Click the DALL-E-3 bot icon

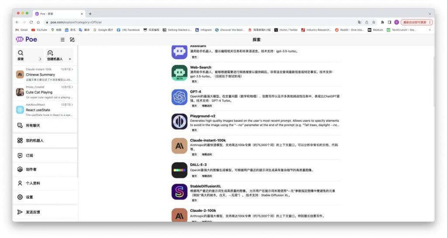(x=179, y=170)
